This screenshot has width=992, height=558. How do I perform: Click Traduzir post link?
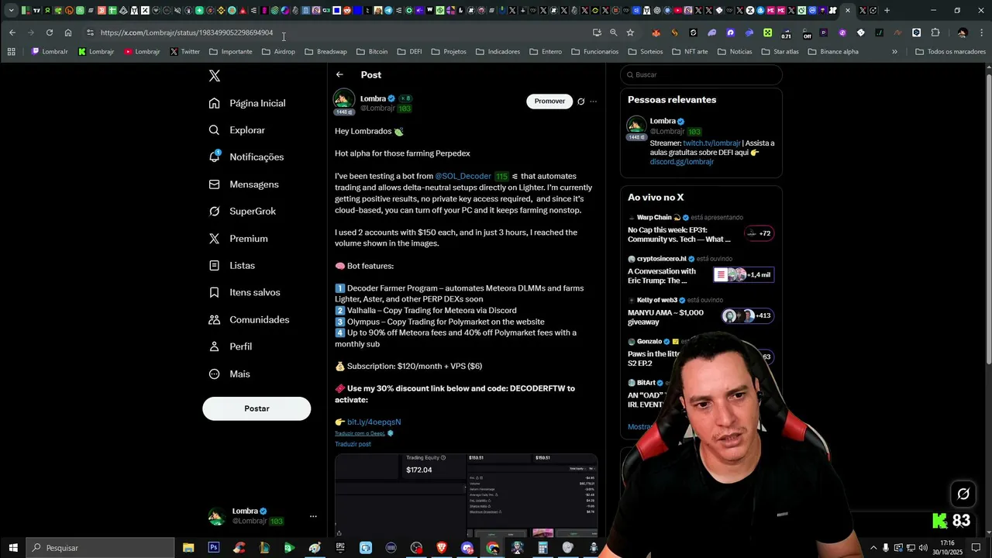(353, 444)
